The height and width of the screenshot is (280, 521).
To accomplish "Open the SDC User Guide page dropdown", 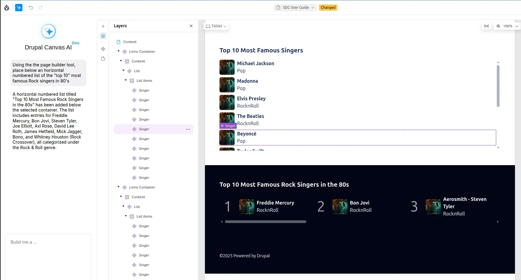I will point(295,8).
